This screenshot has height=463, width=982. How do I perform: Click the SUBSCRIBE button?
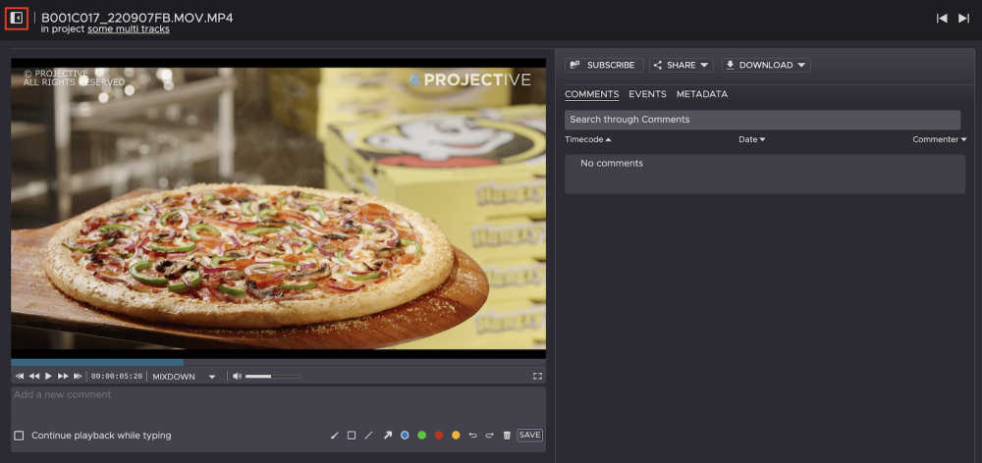point(604,65)
